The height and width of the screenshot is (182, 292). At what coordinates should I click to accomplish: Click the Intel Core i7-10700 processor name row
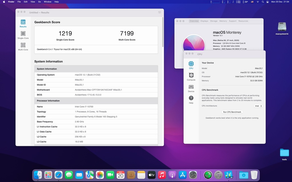click(96, 107)
